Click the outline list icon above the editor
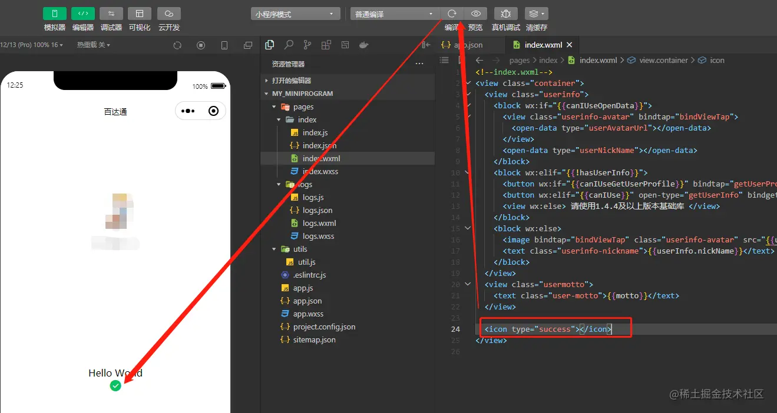 click(444, 60)
